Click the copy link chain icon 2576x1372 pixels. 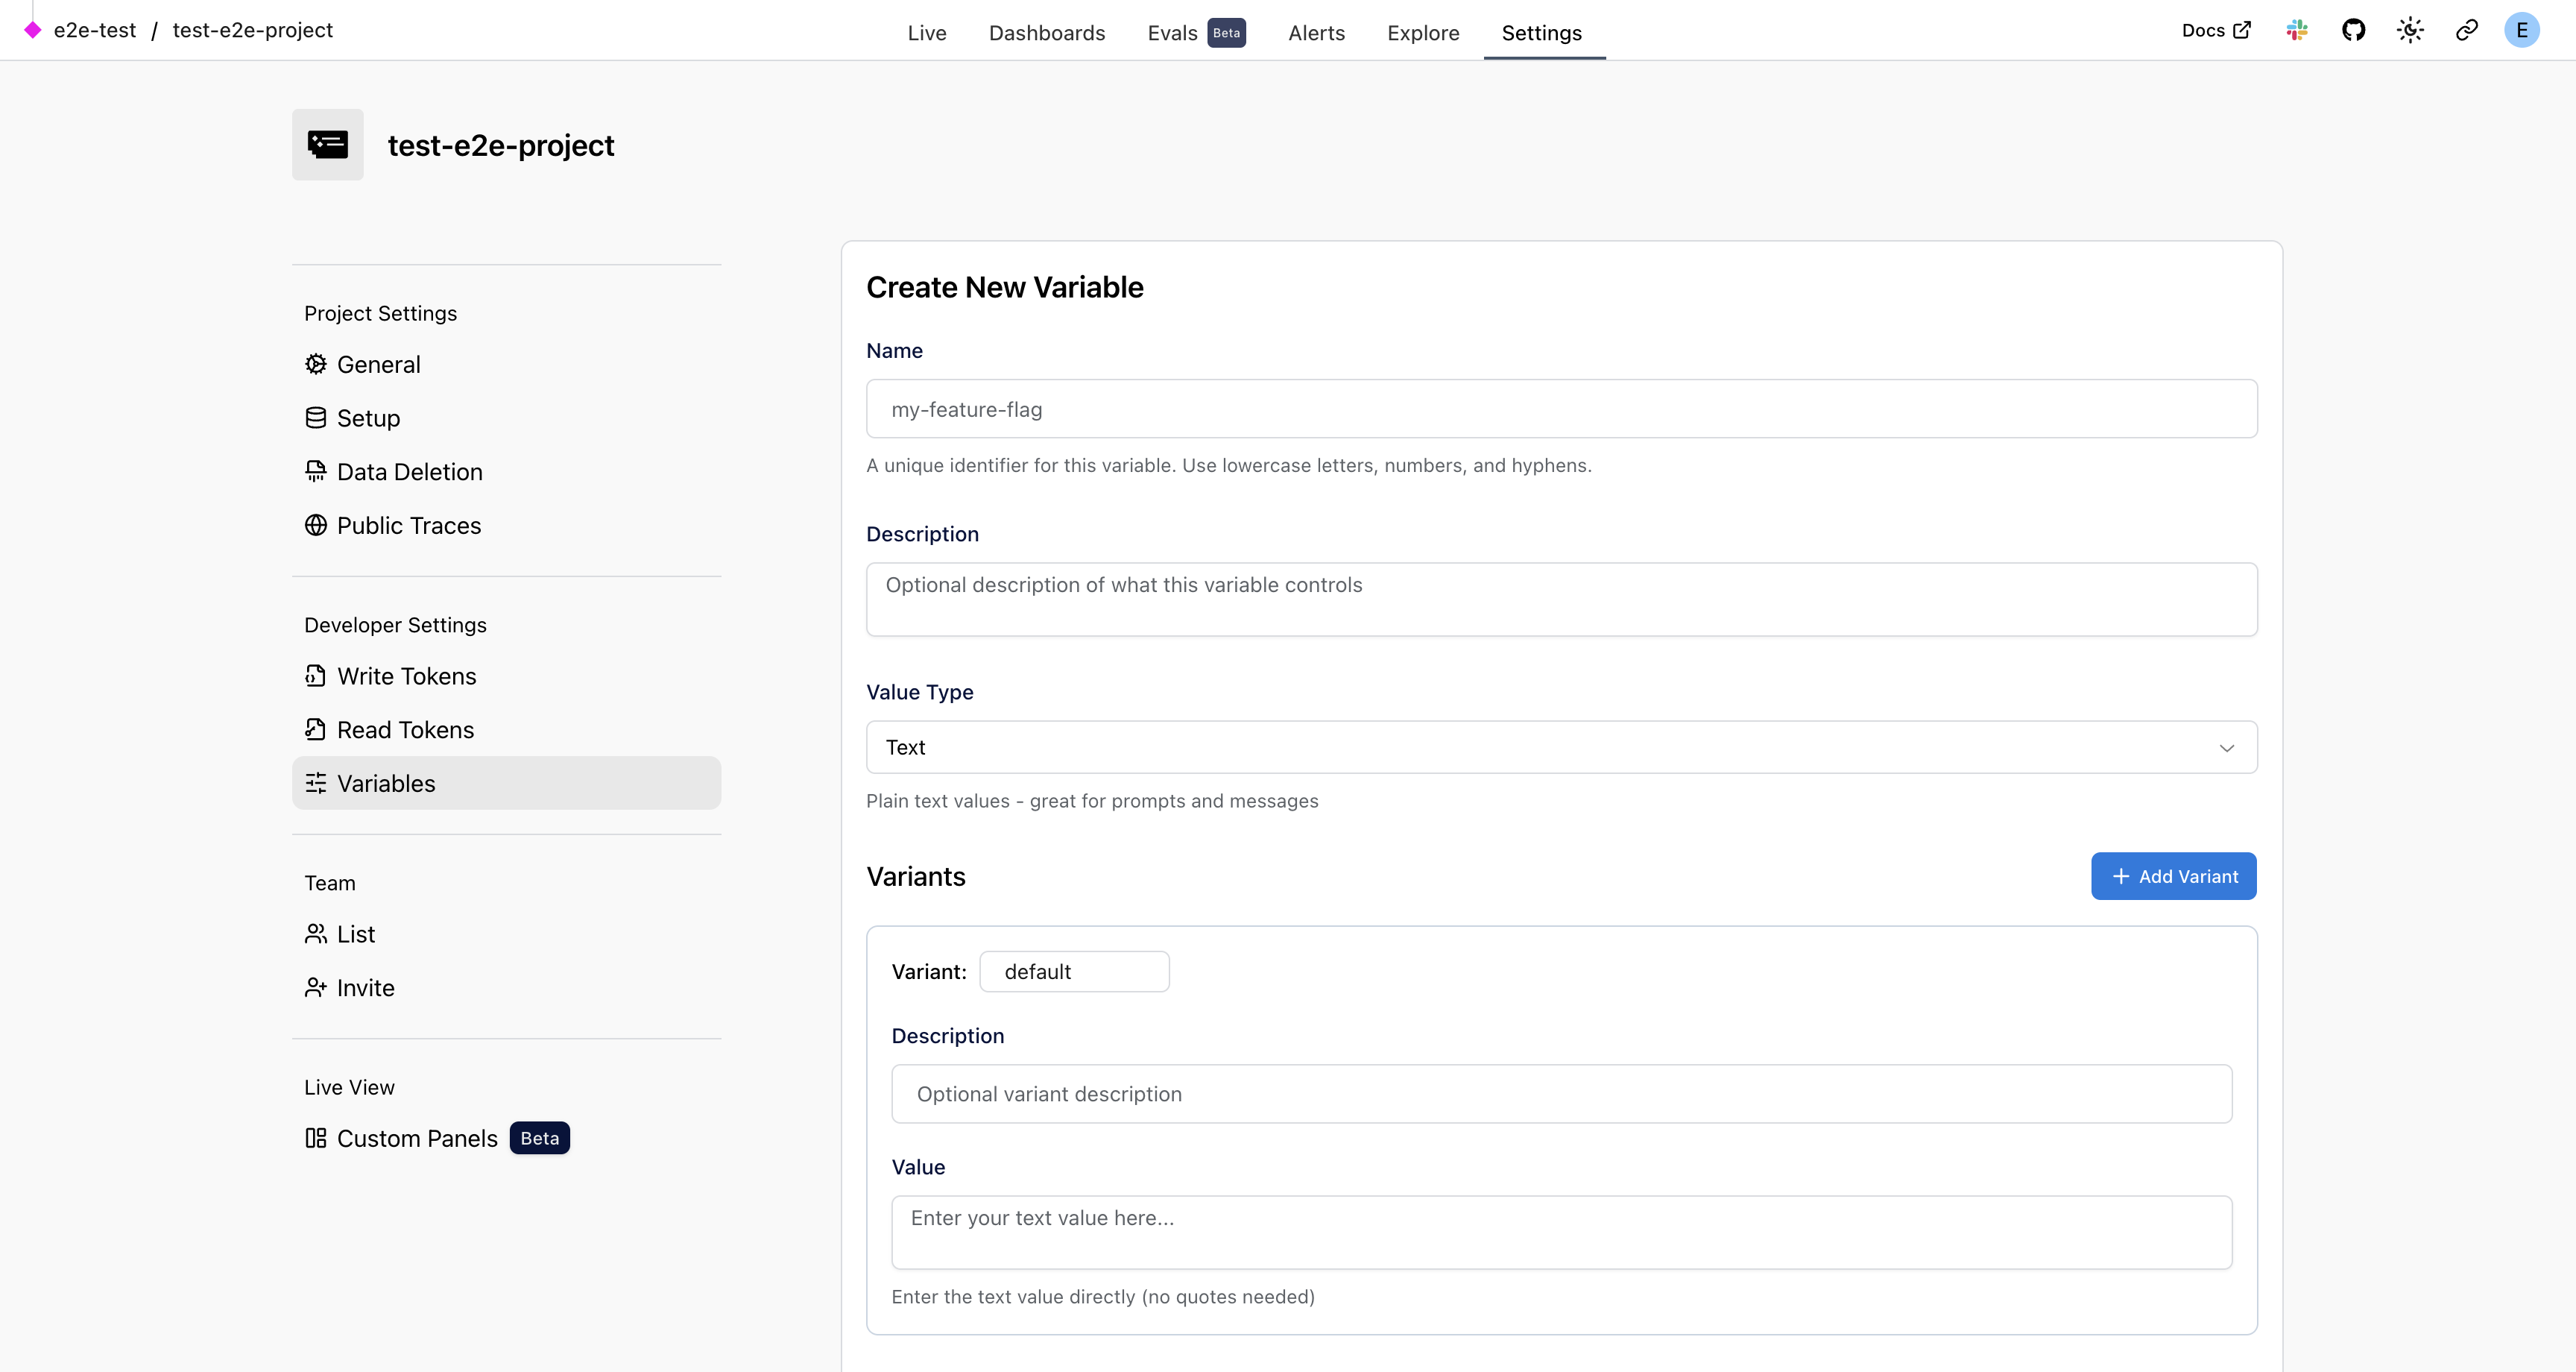[2466, 30]
